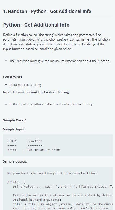Click the 'Function' column header in code block
115x210 pixels.
click(35, 141)
